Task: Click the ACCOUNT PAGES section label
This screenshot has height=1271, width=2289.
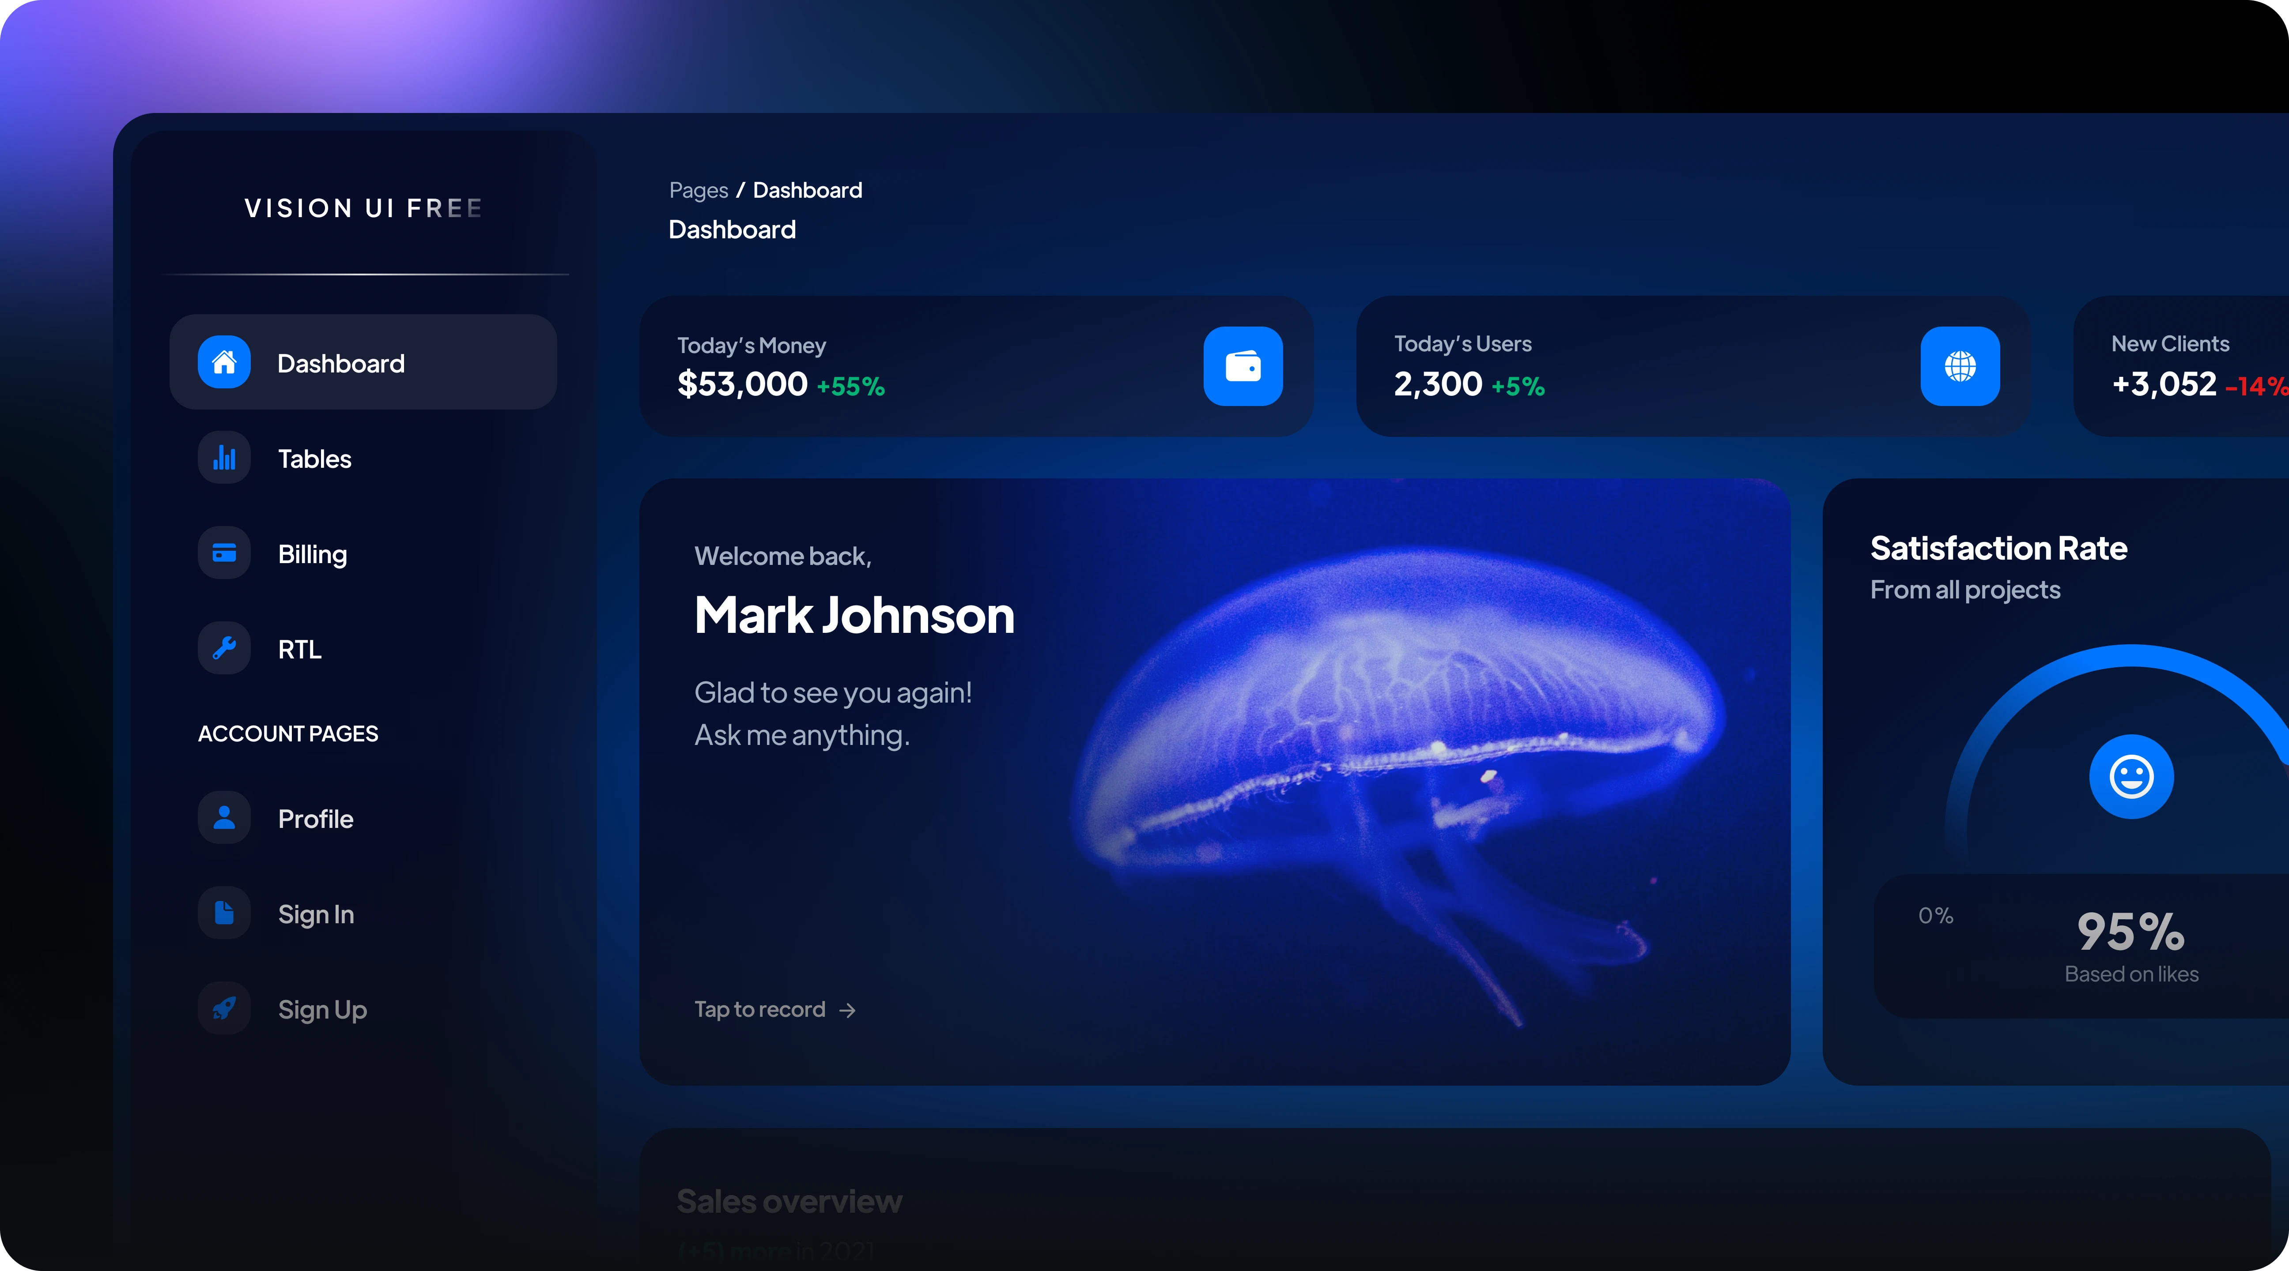Action: (x=288, y=733)
